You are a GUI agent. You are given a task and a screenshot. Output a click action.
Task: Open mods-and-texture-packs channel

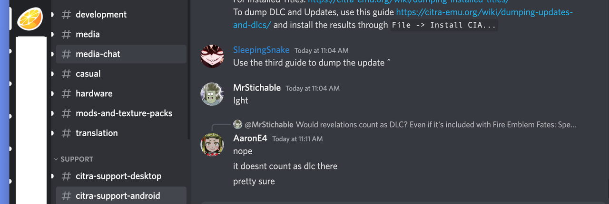click(x=121, y=113)
